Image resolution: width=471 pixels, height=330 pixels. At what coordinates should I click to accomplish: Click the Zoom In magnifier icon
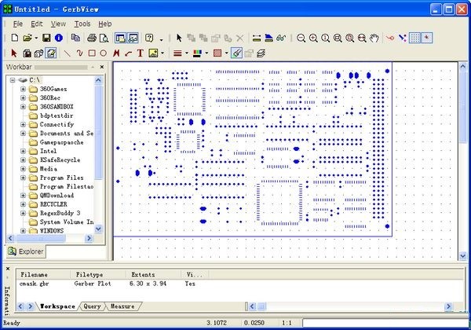(x=314, y=38)
